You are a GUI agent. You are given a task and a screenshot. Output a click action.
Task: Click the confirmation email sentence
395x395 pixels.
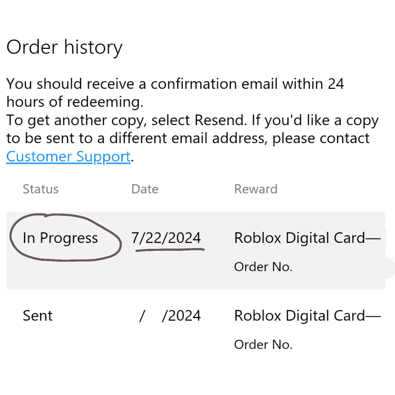coord(175,84)
